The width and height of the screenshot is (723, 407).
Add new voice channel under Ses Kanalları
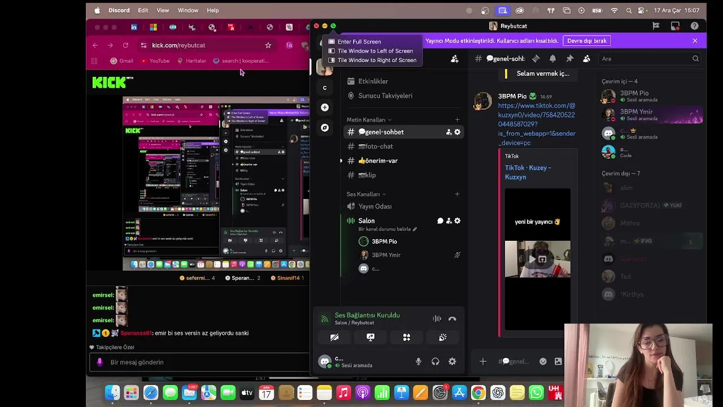click(458, 194)
